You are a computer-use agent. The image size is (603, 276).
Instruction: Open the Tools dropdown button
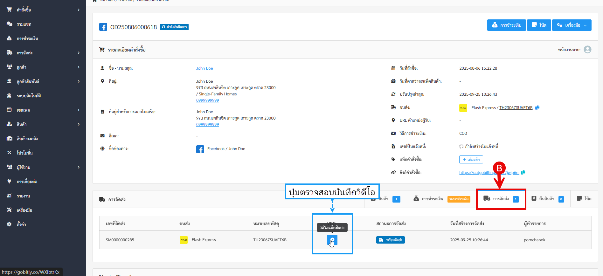[x=572, y=25]
